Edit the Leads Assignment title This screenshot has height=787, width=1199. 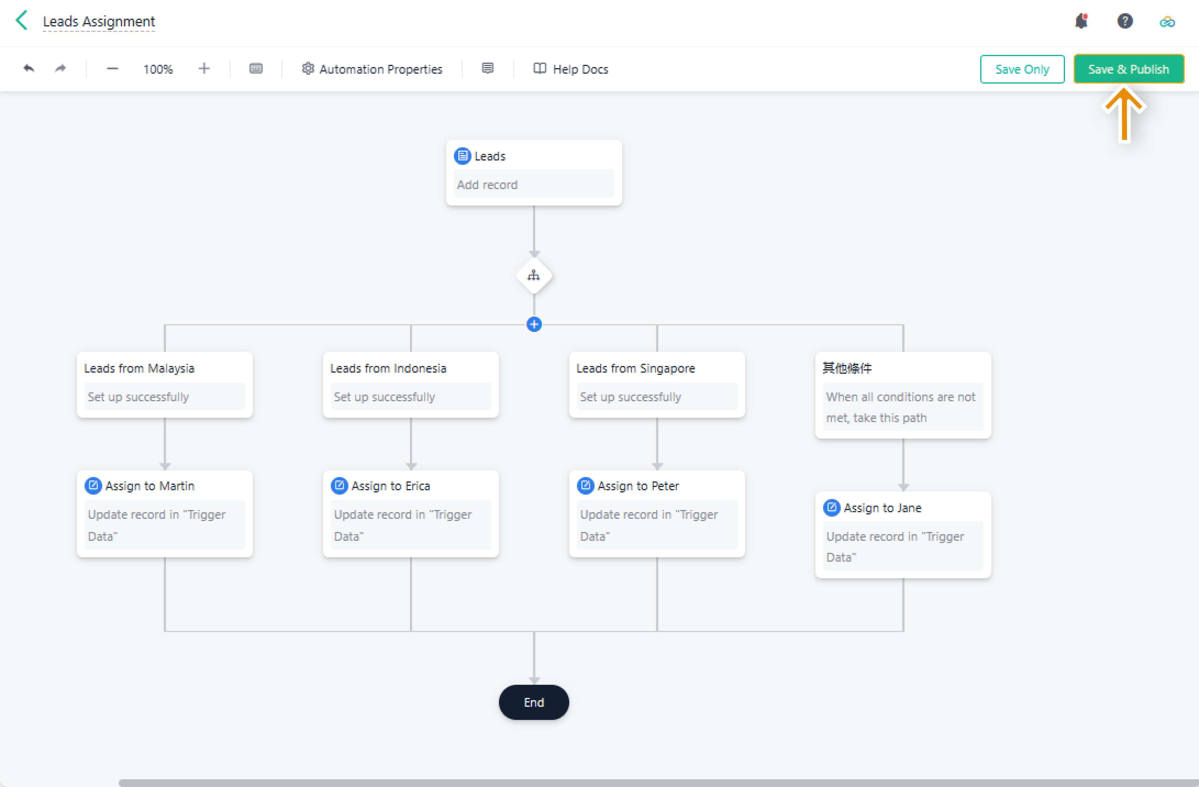99,22
